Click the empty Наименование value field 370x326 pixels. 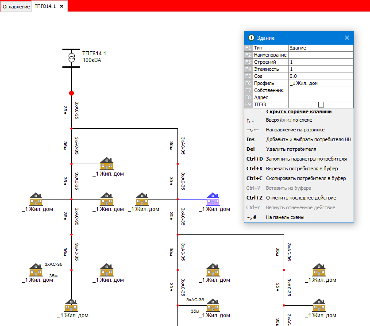tap(321, 55)
